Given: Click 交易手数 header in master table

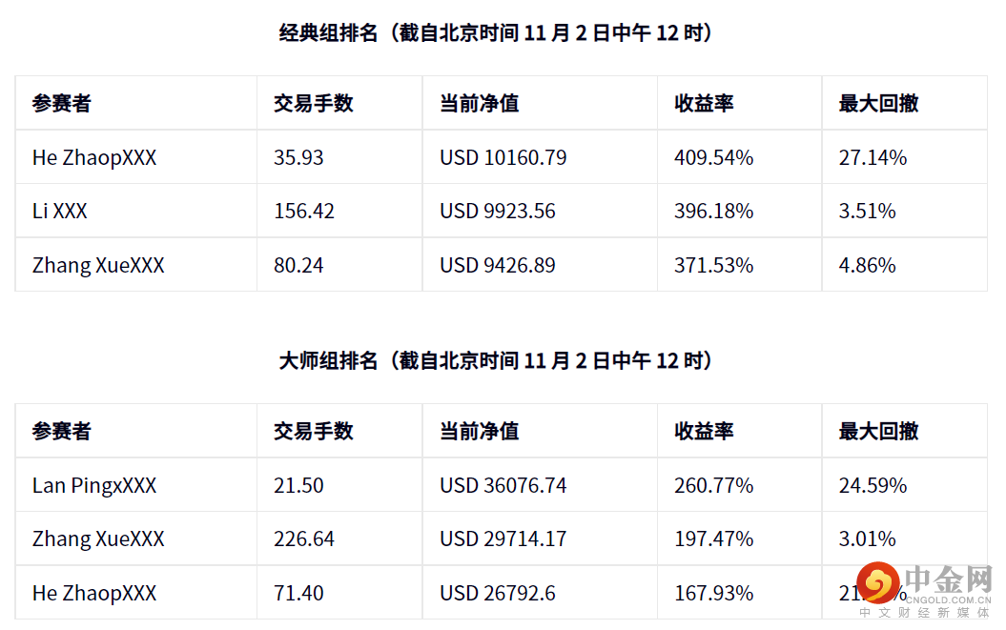Looking at the screenshot, I should [314, 432].
